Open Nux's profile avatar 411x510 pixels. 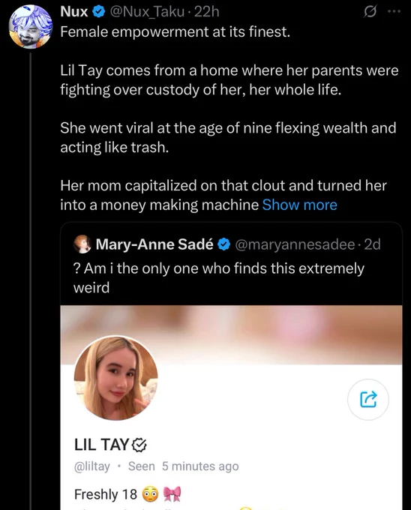31,27
